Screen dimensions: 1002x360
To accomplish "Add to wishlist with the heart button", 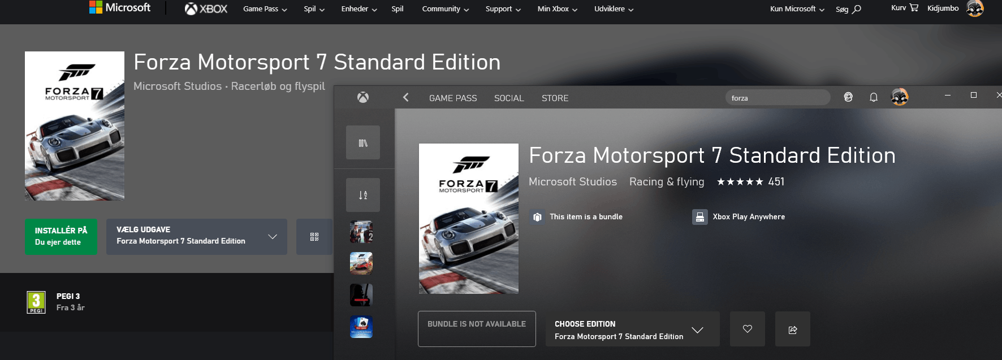I will point(748,329).
